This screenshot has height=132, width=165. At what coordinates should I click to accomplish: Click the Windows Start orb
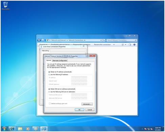coord(4,129)
